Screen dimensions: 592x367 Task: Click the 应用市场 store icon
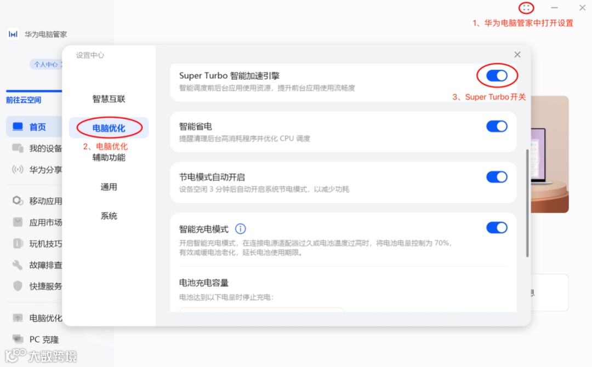tap(18, 222)
